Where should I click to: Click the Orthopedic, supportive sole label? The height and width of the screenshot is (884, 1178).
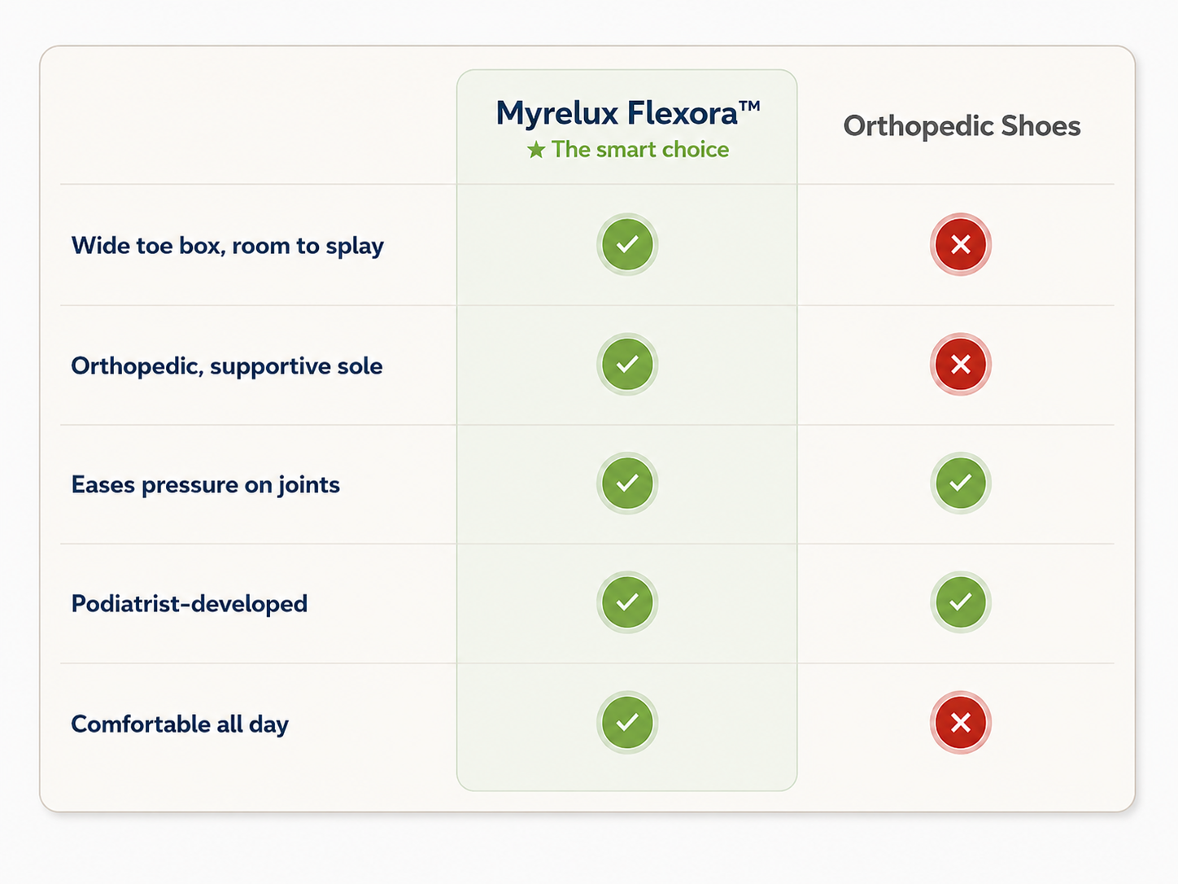click(x=227, y=366)
